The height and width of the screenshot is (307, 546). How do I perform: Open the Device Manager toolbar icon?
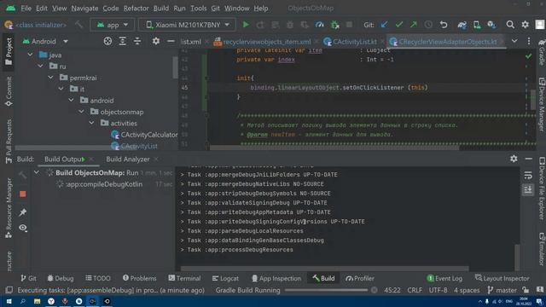click(x=477, y=25)
